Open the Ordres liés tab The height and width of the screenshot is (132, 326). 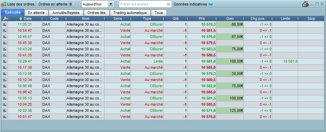(96, 13)
